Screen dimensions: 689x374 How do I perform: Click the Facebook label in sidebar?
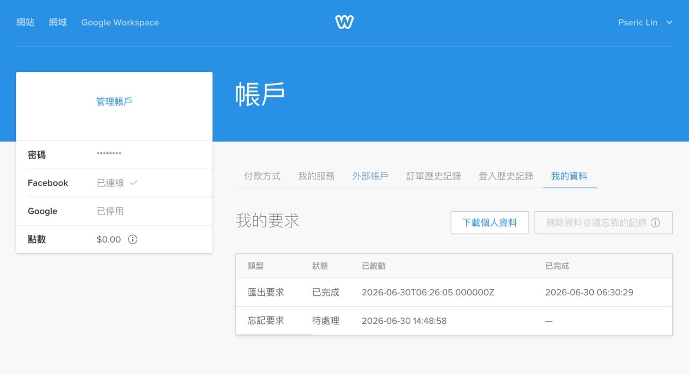(x=48, y=183)
